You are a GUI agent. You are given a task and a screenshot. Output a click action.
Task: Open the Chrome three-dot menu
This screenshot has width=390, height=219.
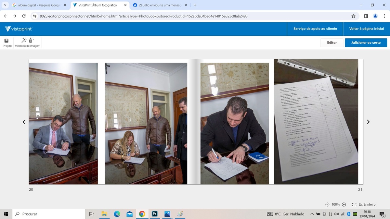(384, 16)
